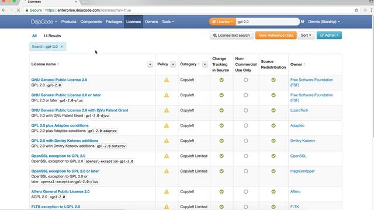This screenshot has height=210, width=374.
Task: Click Non-Commercial circle for LizardTech row
Action: point(245,110)
